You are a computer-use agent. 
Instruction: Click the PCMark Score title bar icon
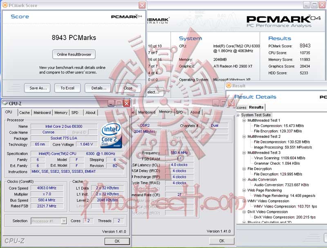5,5
